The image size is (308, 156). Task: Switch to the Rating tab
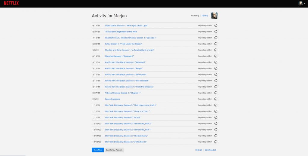coord(205,16)
